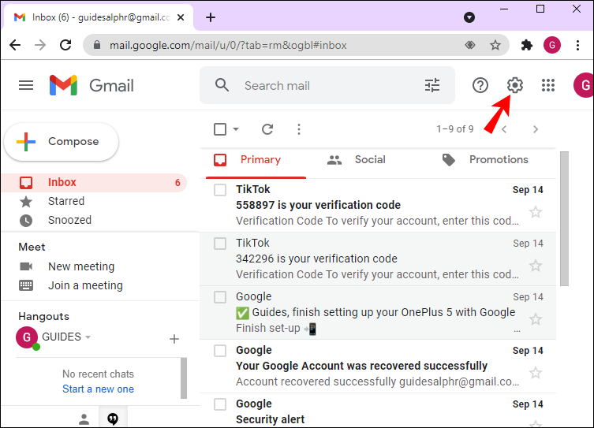The height and width of the screenshot is (428, 594).
Task: Click Start a new one link
Action: [x=98, y=389]
